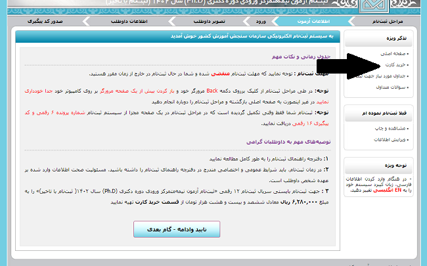Click the توصیه‌های مهم به داوطلبان گرامی heading
The height and width of the screenshot is (266, 427).
(288, 142)
